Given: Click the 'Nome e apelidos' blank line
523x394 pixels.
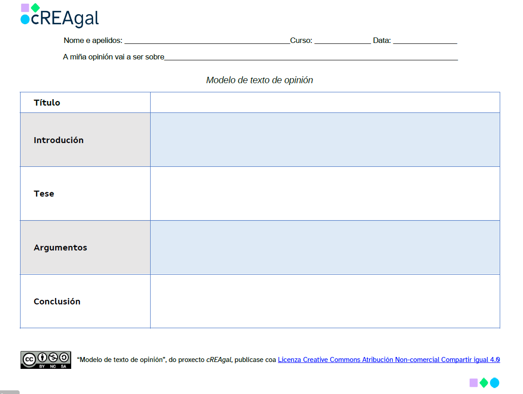Looking at the screenshot, I should click(x=207, y=41).
